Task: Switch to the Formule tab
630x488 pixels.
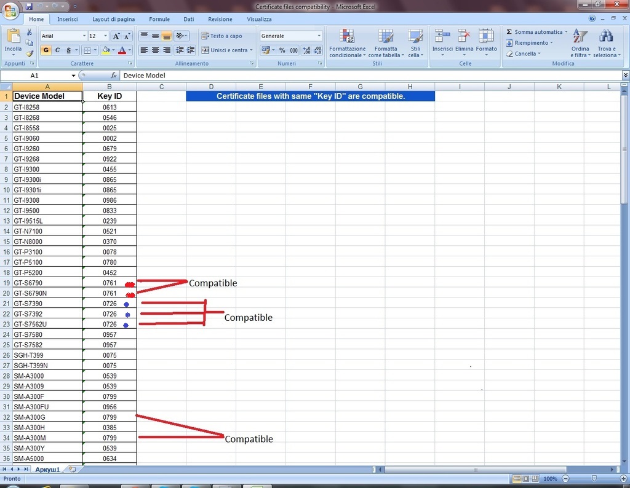Action: [159, 19]
